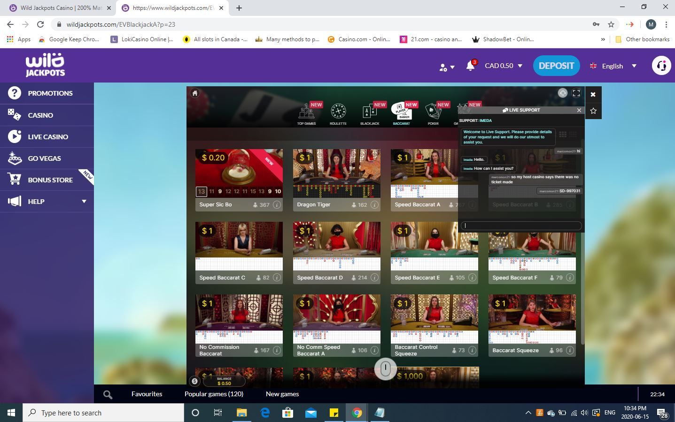Show info for Super Sic Bo

tap(277, 204)
